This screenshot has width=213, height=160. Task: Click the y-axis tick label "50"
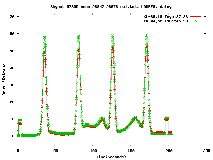click(x=12, y=51)
